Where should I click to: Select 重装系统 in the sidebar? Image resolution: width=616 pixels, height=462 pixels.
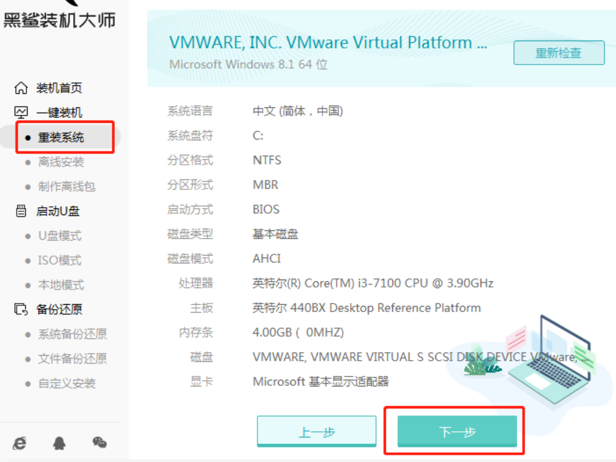coord(61,138)
